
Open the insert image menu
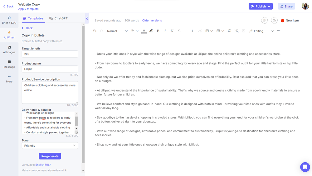(209, 31)
